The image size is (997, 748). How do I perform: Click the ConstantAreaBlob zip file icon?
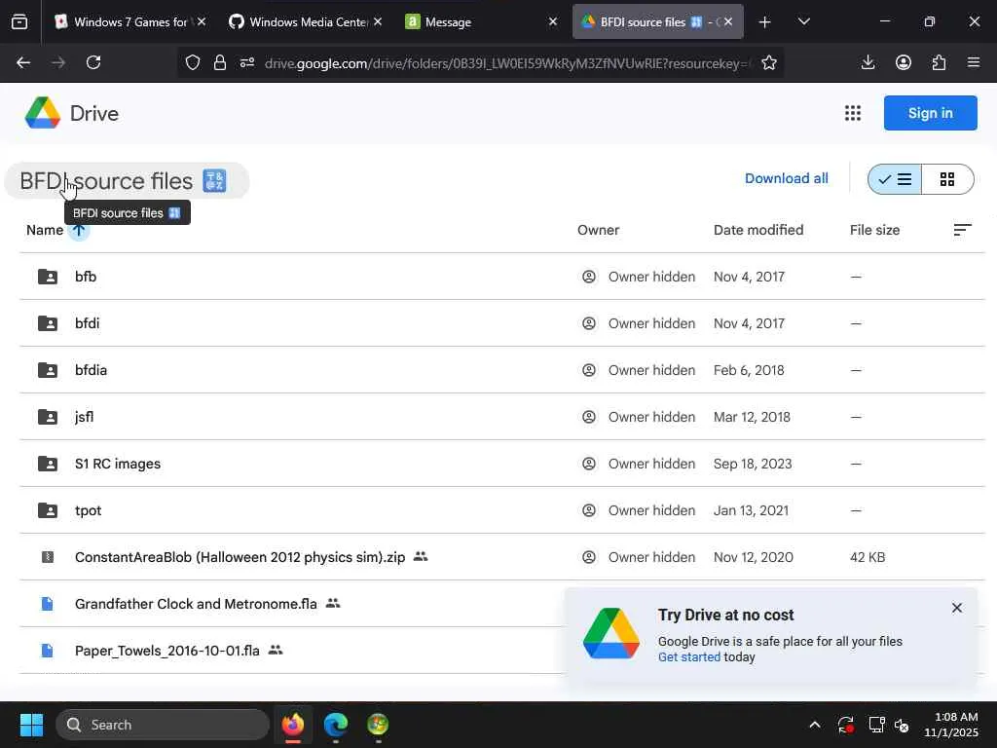(48, 557)
